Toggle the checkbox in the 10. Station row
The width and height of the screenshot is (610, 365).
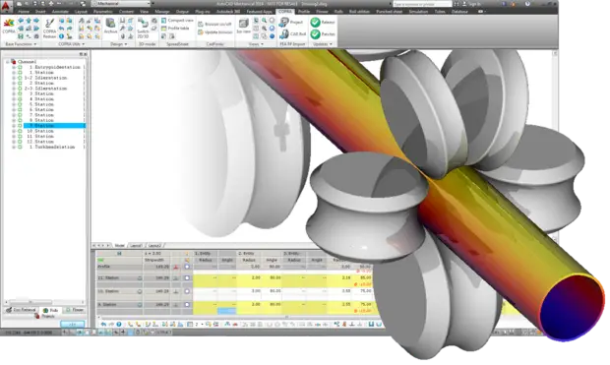click(187, 291)
